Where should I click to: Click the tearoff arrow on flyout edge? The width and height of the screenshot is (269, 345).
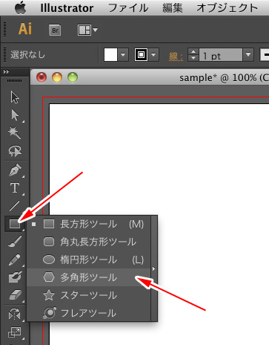click(154, 268)
